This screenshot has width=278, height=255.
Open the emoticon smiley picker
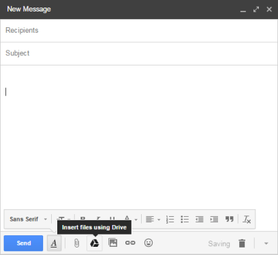(149, 243)
